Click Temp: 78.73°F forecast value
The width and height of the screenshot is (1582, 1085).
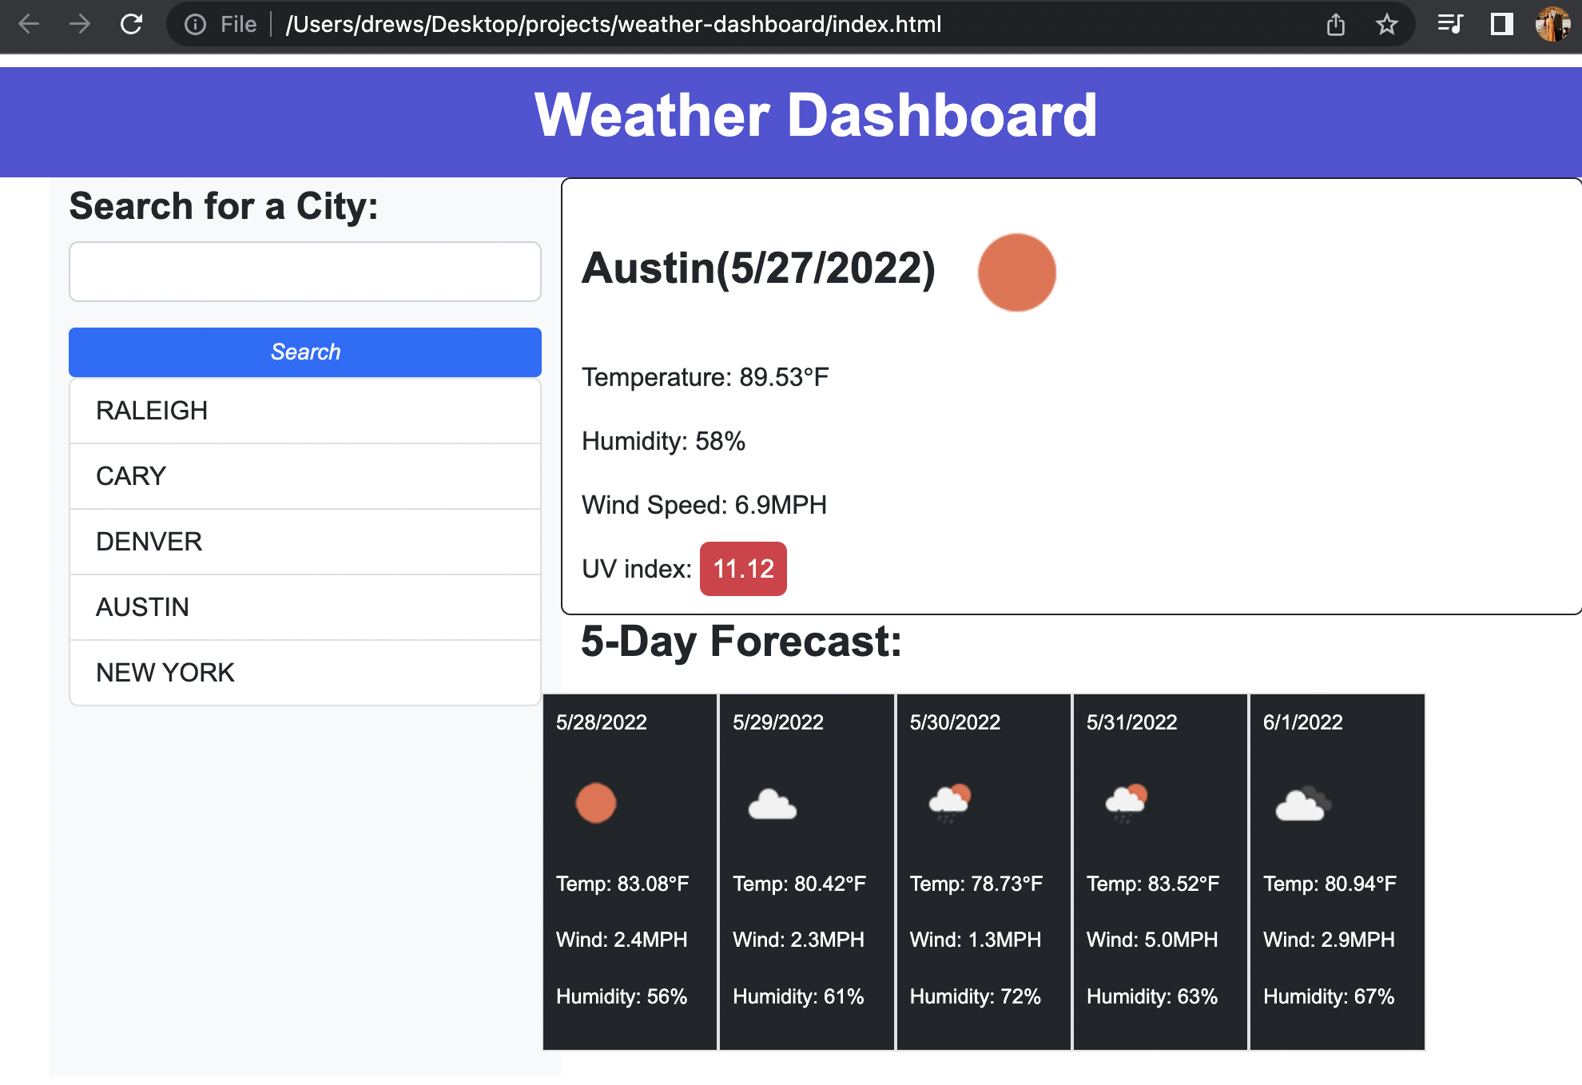pos(976,884)
